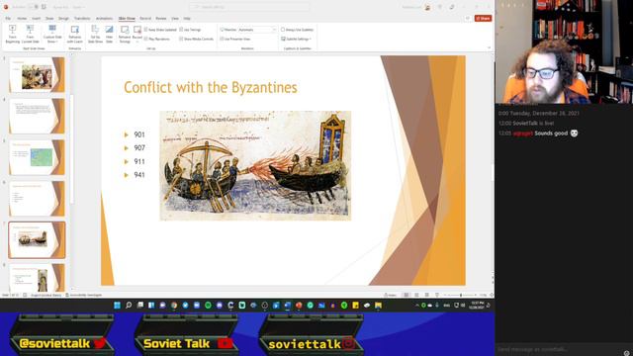Open the File tab
This screenshot has width=633, height=356.
pos(8,19)
